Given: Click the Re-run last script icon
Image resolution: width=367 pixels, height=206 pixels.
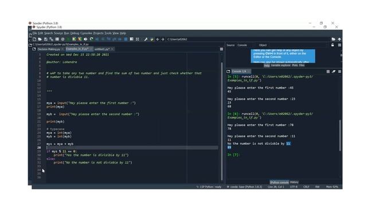Looking at the screenshot, I should click(91, 39).
